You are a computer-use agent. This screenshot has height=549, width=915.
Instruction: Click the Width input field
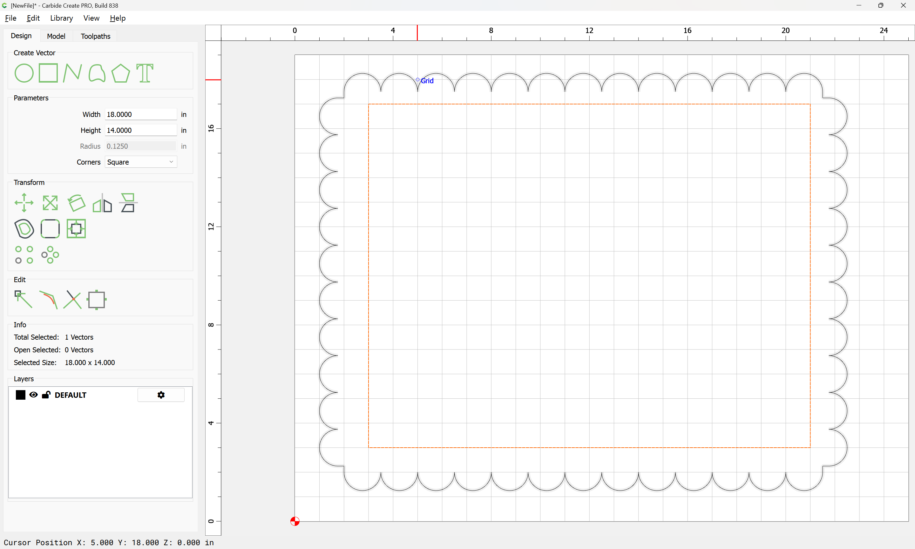pos(140,114)
